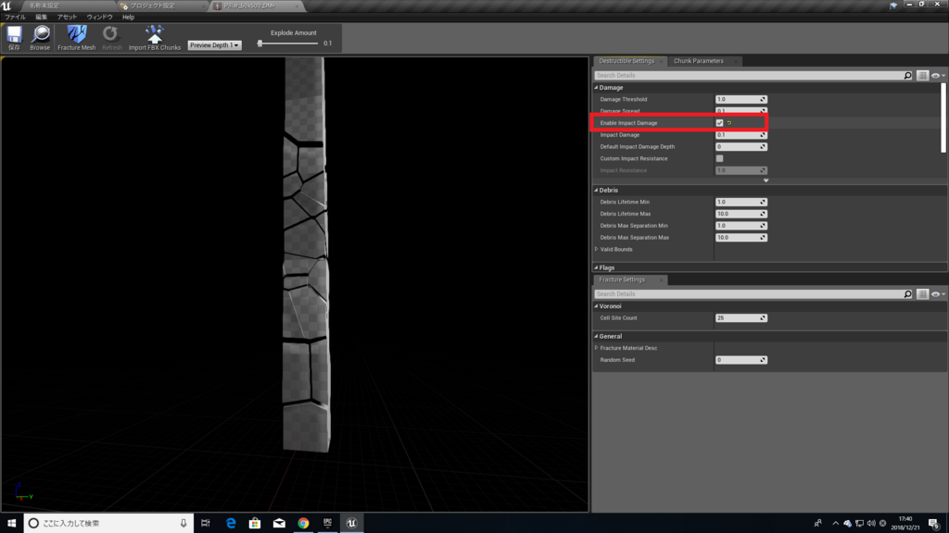
Task: Open view options eye in Destructible Settings
Action: (x=938, y=76)
